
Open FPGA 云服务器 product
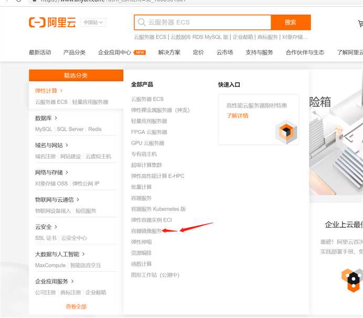(149, 132)
